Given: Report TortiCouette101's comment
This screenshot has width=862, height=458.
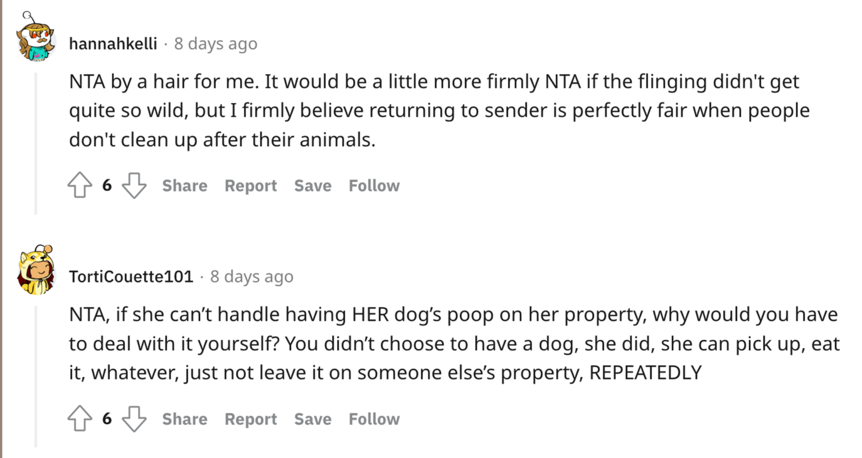Looking at the screenshot, I should coord(250,418).
